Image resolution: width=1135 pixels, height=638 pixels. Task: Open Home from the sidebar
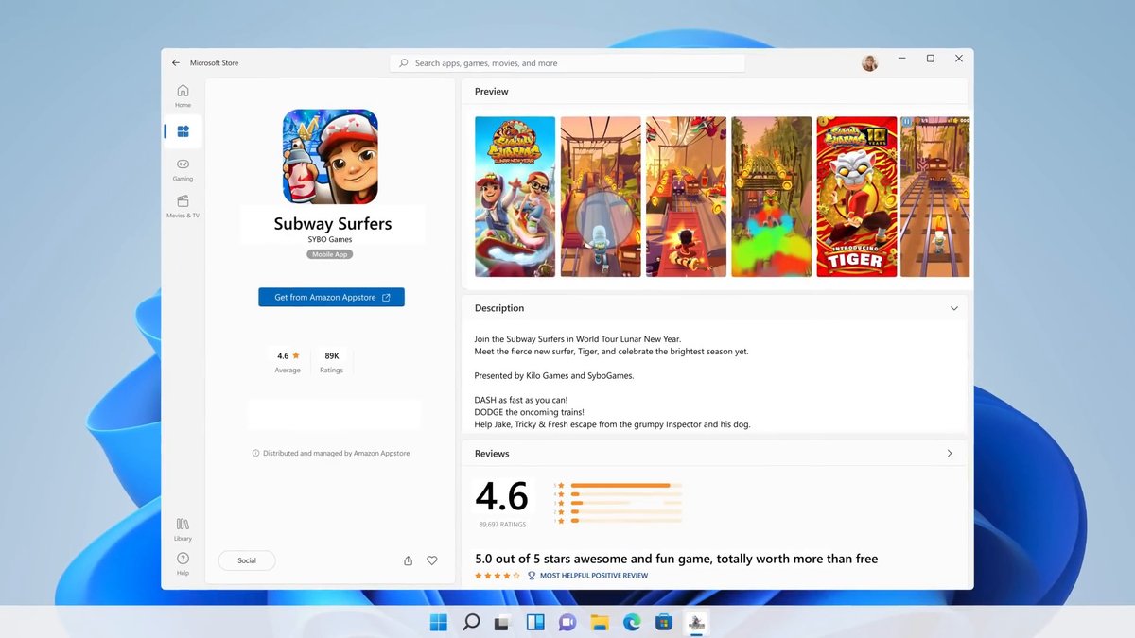click(182, 93)
